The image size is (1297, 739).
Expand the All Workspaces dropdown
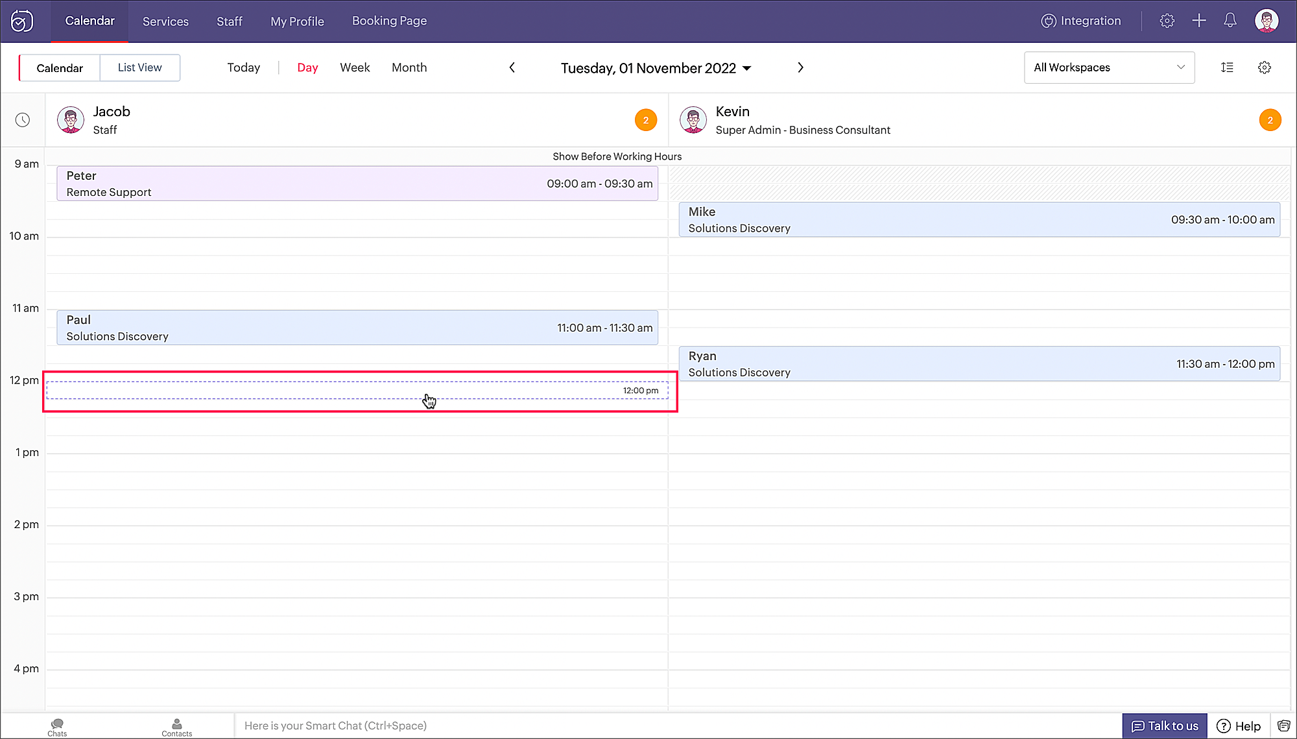[x=1109, y=67]
